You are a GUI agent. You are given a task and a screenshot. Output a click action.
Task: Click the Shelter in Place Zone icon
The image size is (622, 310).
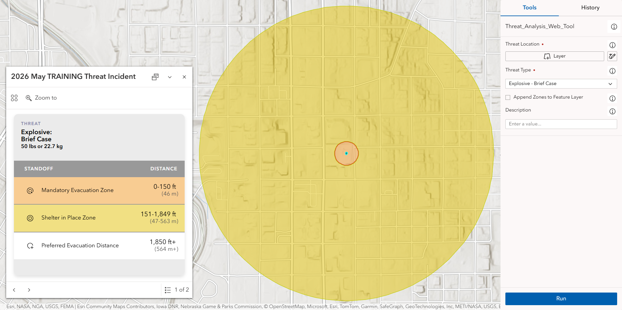pyautogui.click(x=30, y=218)
